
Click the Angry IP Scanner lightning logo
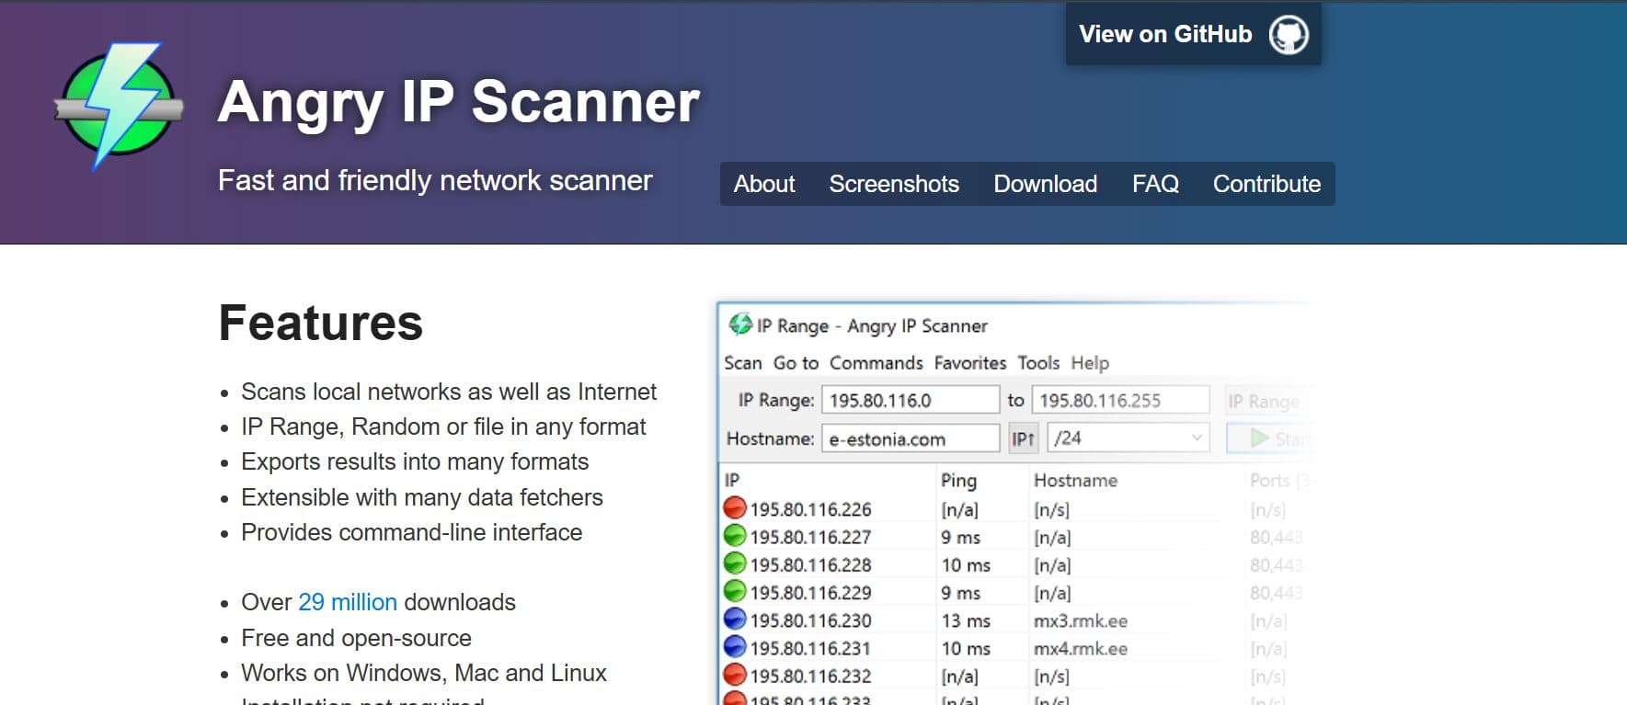pyautogui.click(x=119, y=106)
